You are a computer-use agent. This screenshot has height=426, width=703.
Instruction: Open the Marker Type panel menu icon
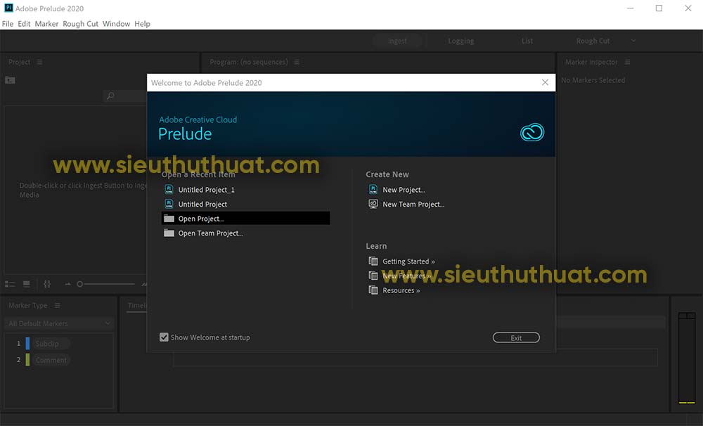(x=58, y=305)
